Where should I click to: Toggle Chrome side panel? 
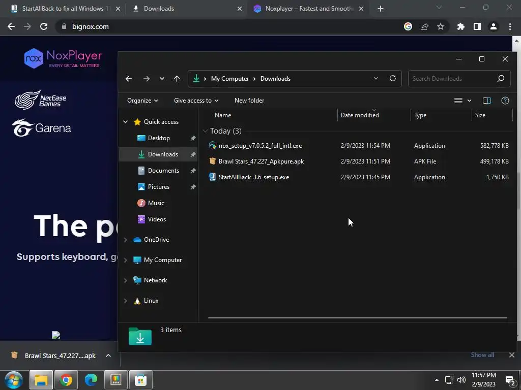tap(477, 26)
